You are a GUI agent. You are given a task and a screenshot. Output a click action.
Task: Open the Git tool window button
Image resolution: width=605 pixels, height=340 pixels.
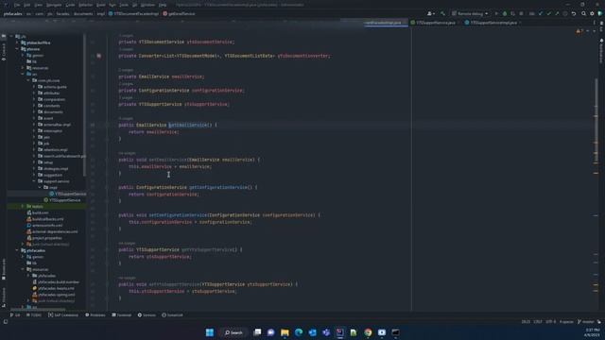pyautogui.click(x=15, y=314)
